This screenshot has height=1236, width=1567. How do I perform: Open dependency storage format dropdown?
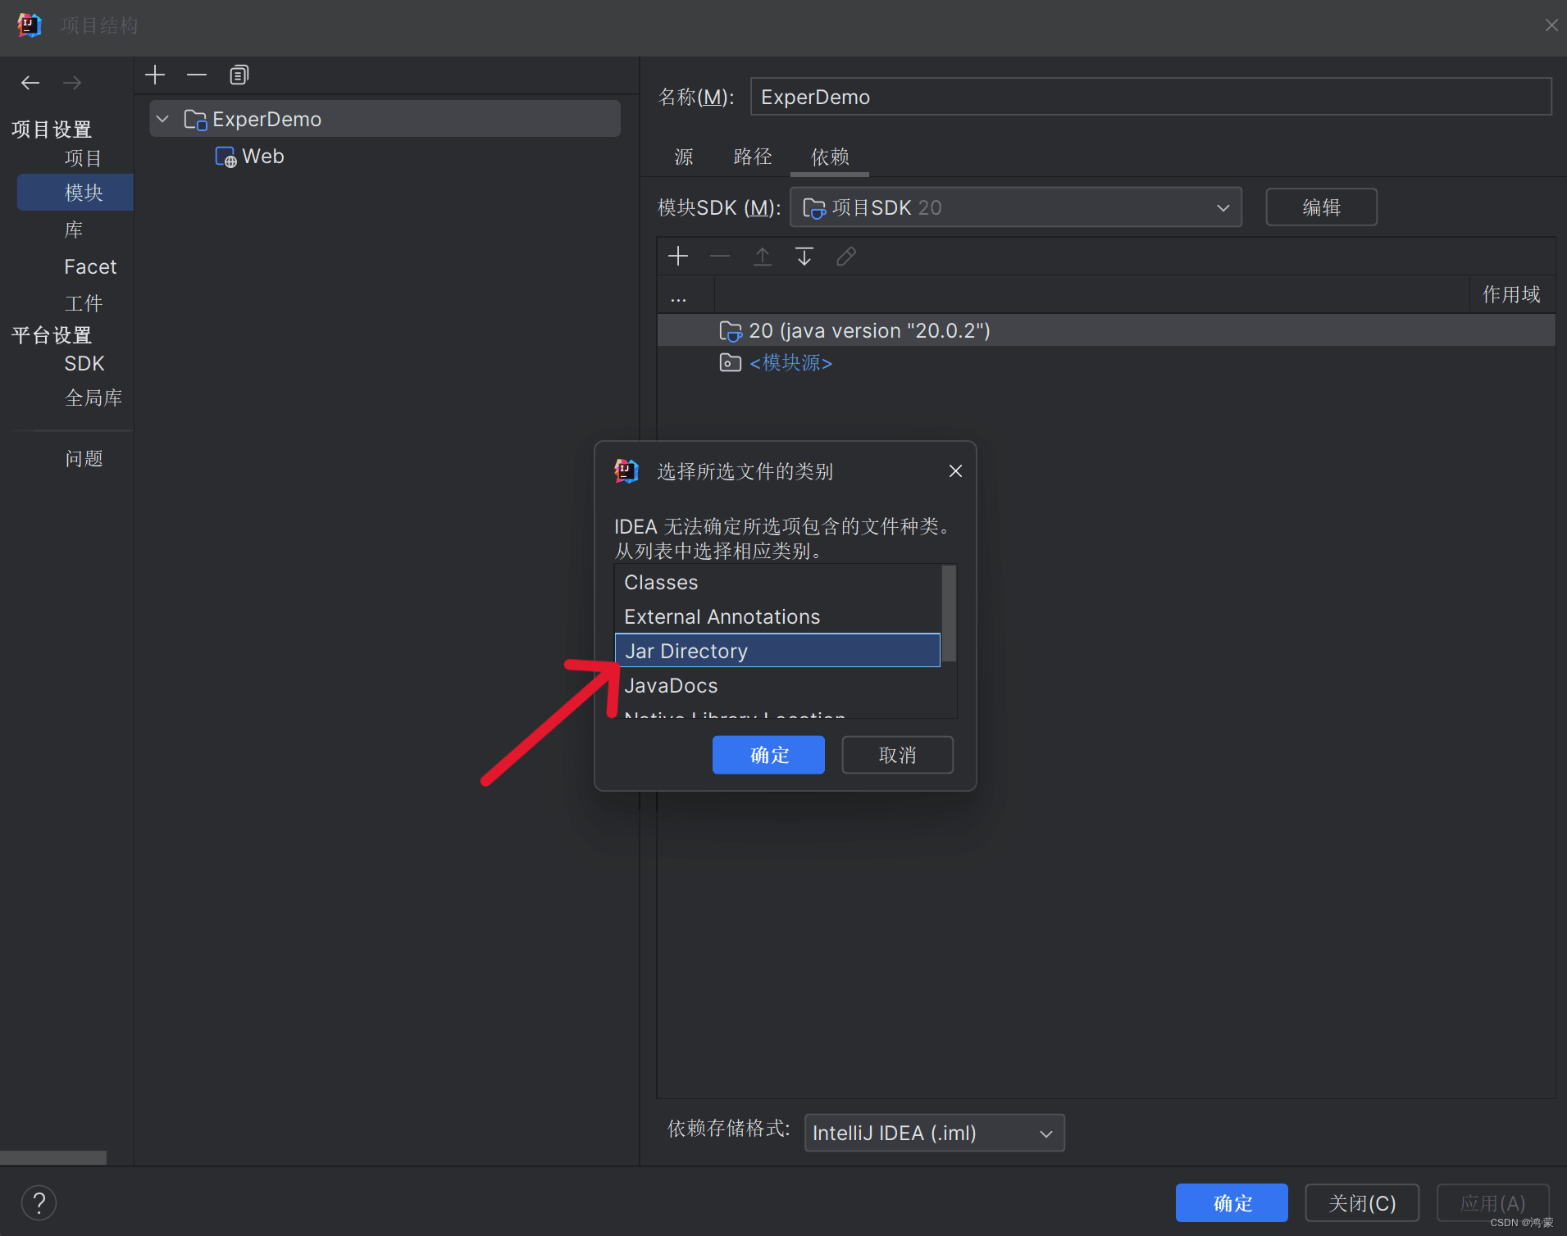coord(934,1133)
